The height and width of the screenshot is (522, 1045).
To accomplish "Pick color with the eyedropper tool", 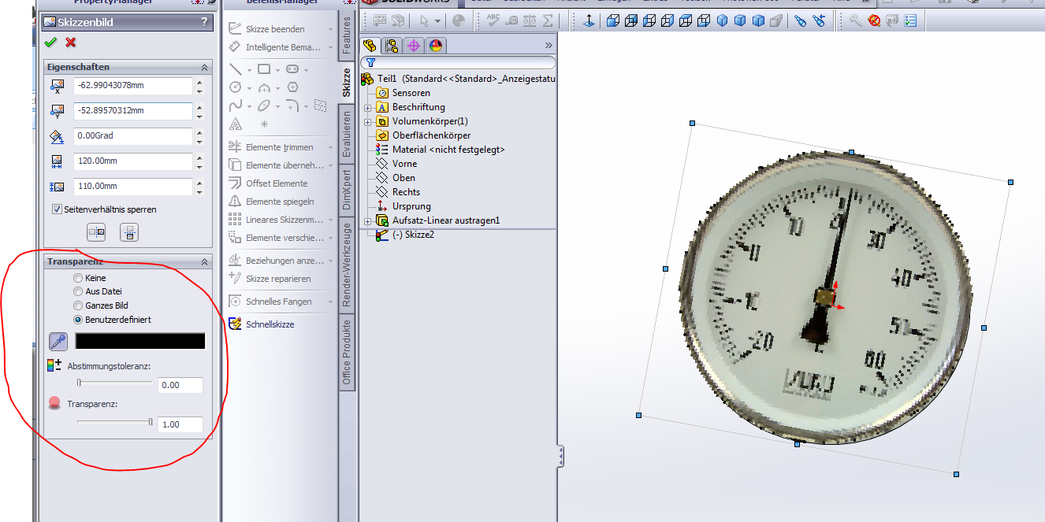I will 58,341.
